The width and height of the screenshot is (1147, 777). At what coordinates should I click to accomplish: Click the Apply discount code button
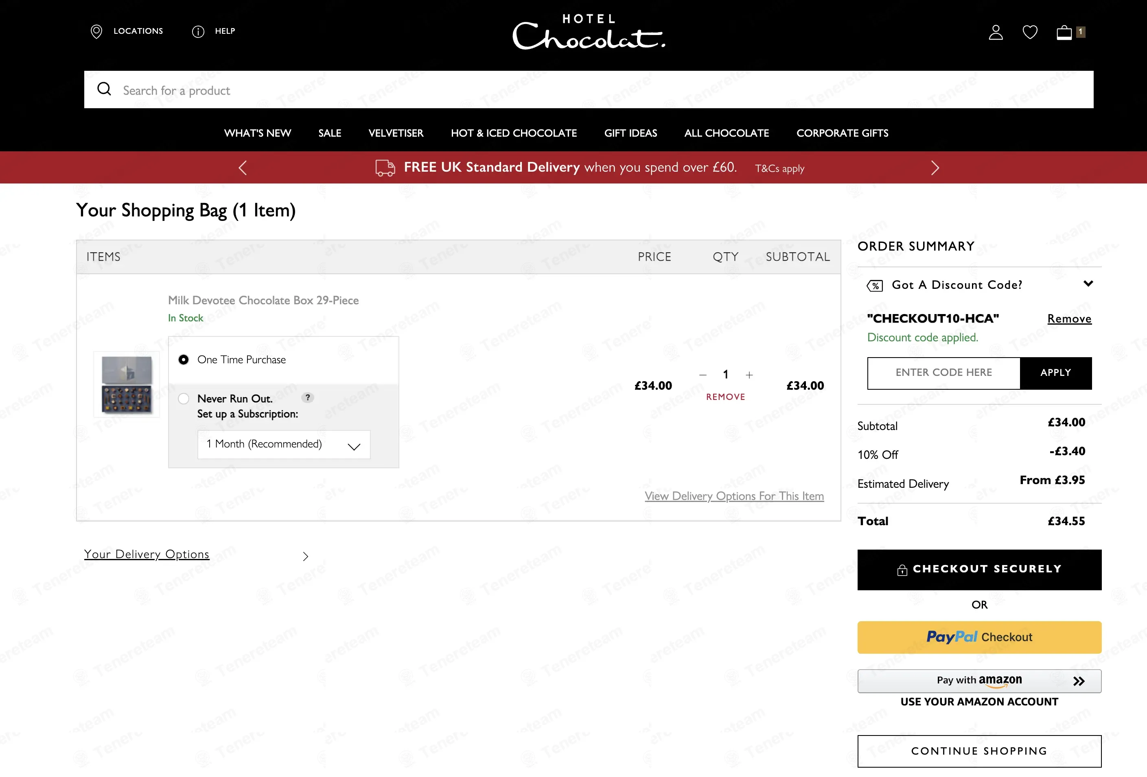point(1056,373)
